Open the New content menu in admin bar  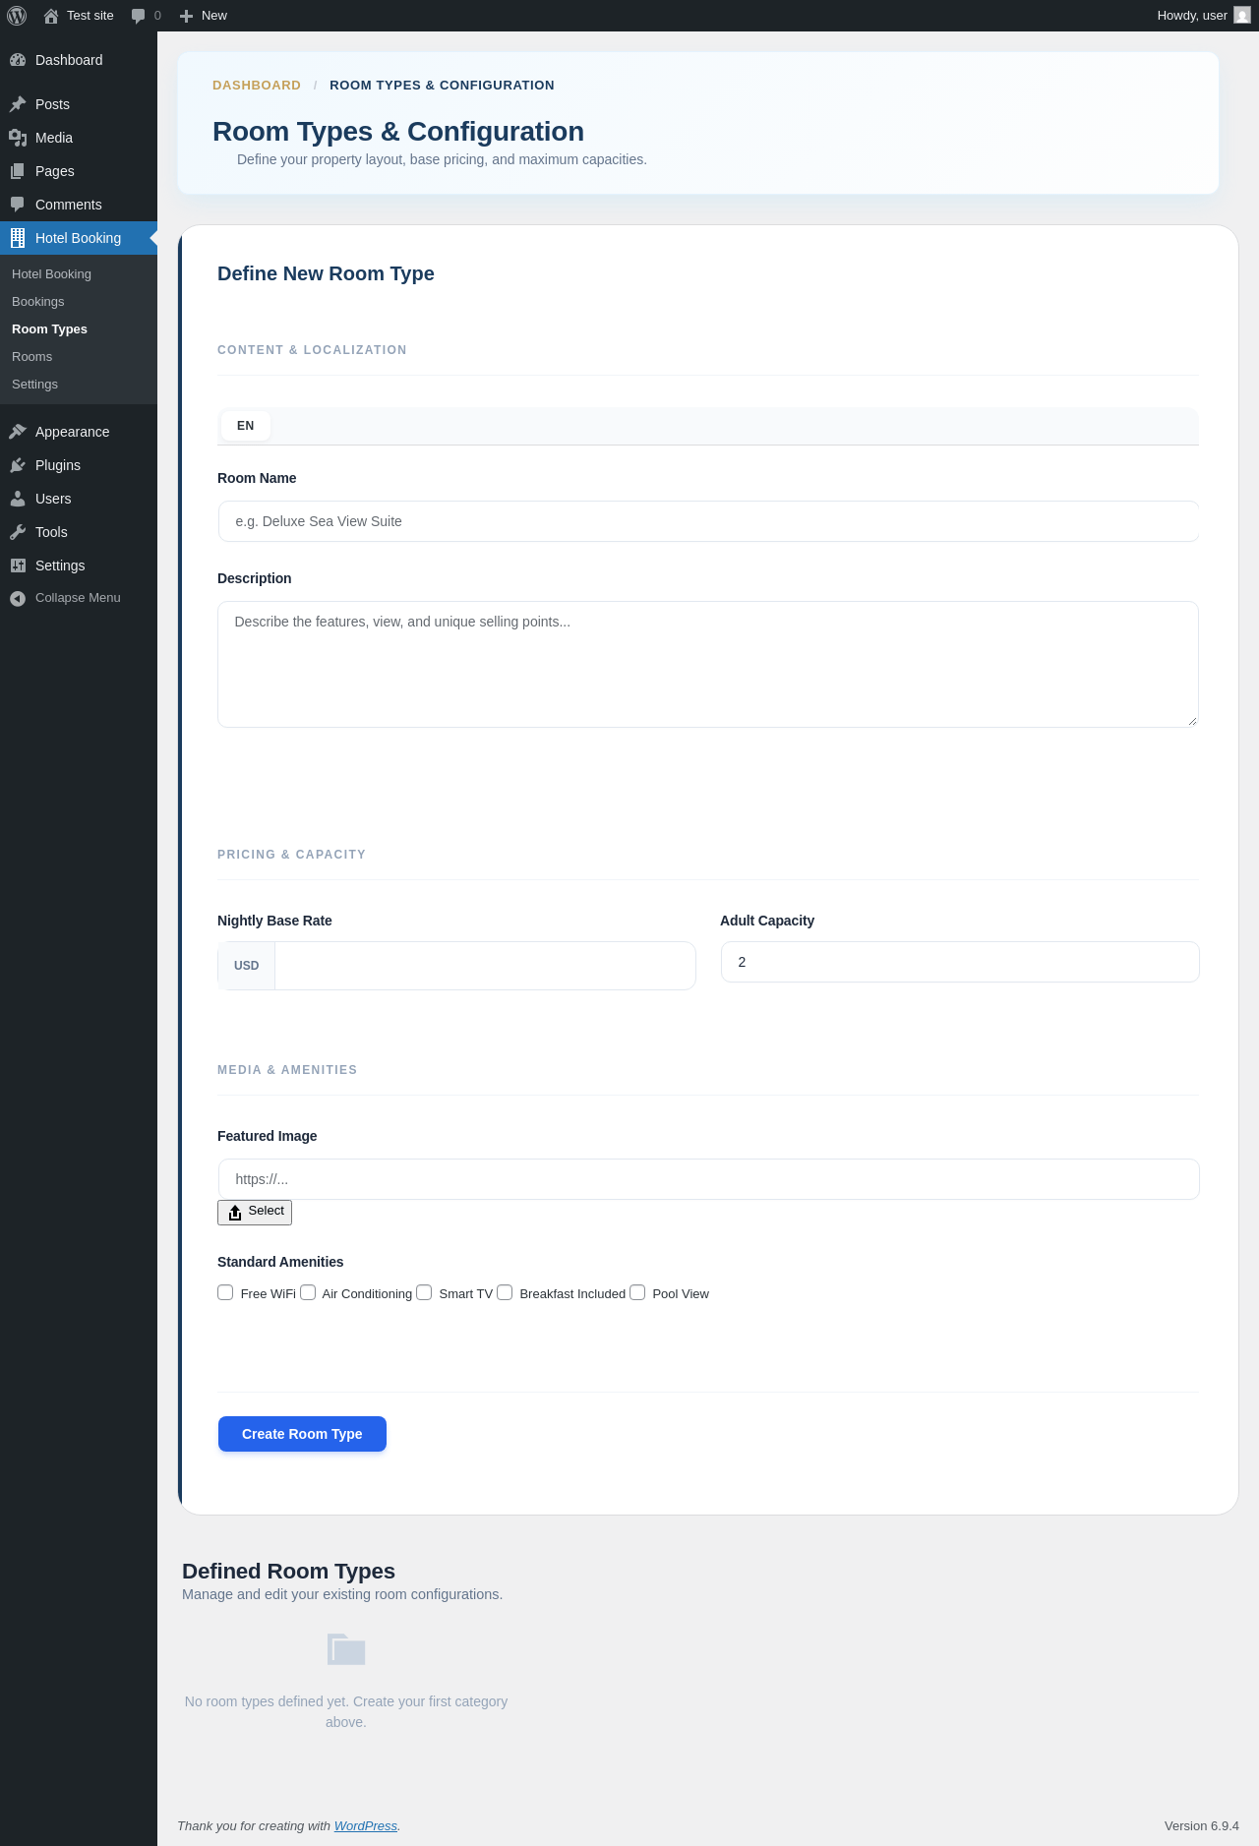tap(204, 16)
